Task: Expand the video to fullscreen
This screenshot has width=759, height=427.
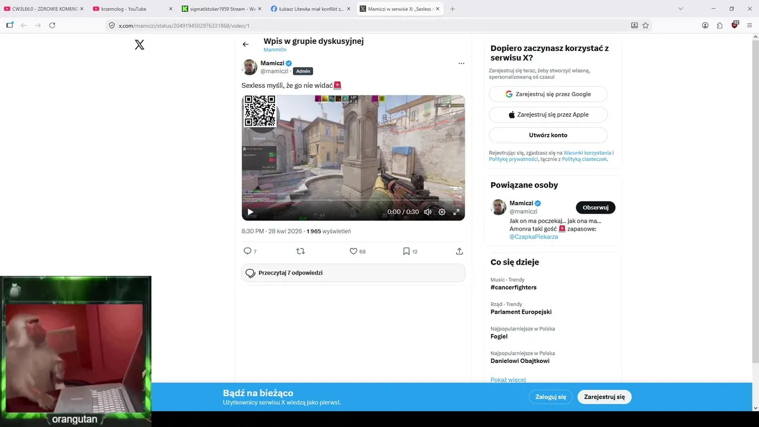Action: coord(457,212)
